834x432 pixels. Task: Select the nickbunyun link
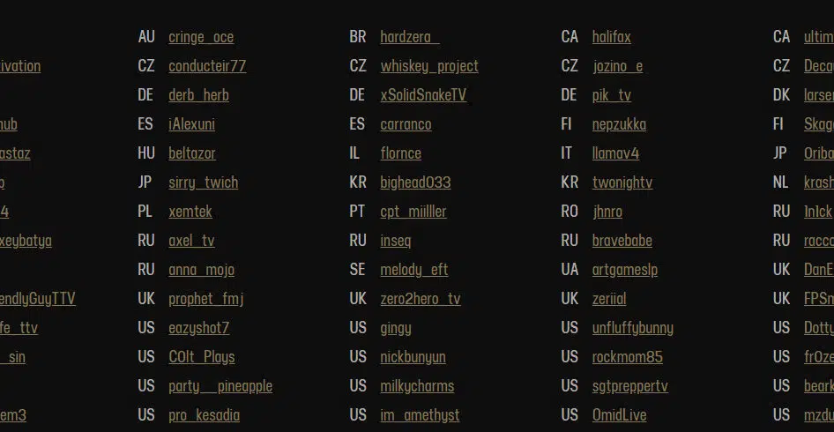tap(413, 357)
